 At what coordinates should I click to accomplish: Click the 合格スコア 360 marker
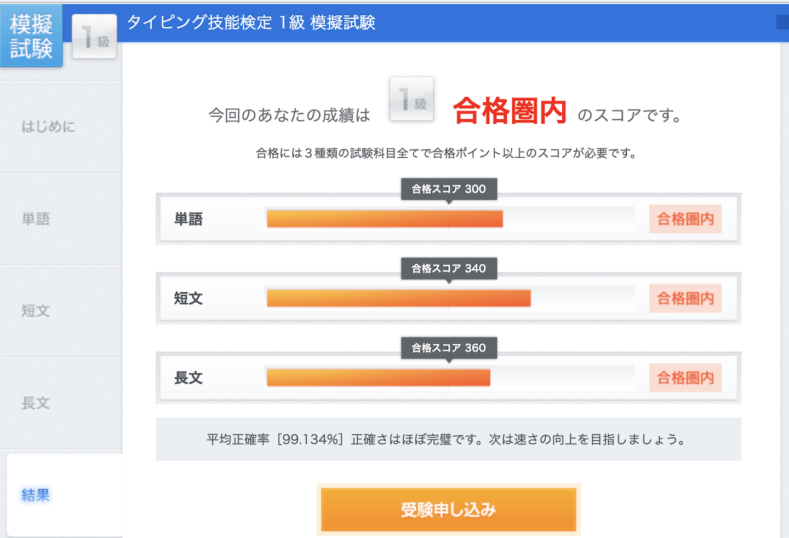449,348
